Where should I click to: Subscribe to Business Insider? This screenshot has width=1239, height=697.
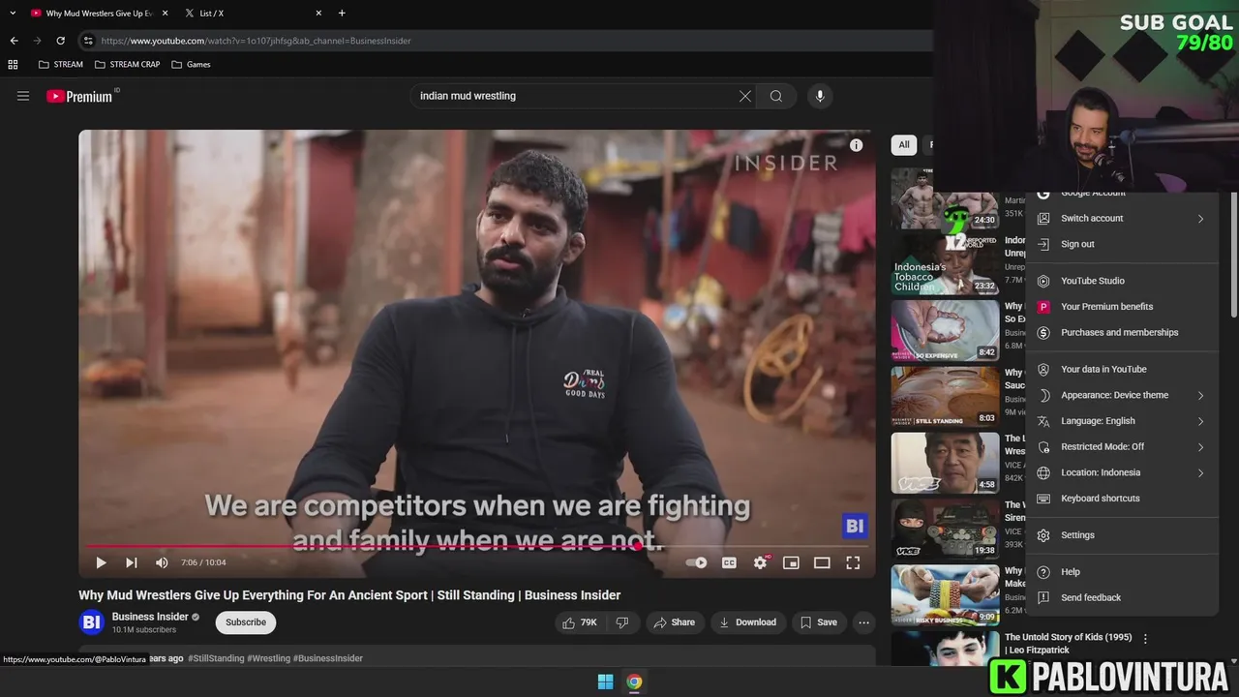(x=246, y=622)
